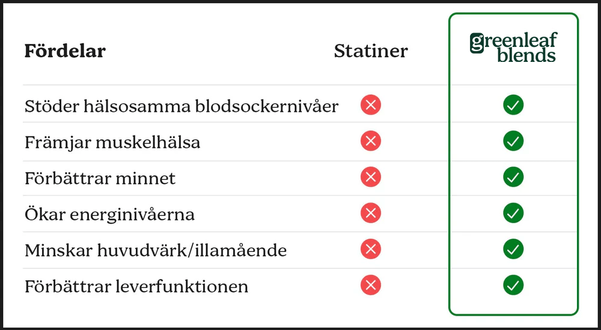Click red X in Minskar huvudvärk/illamående row
The height and width of the screenshot is (330, 601).
pos(371,249)
